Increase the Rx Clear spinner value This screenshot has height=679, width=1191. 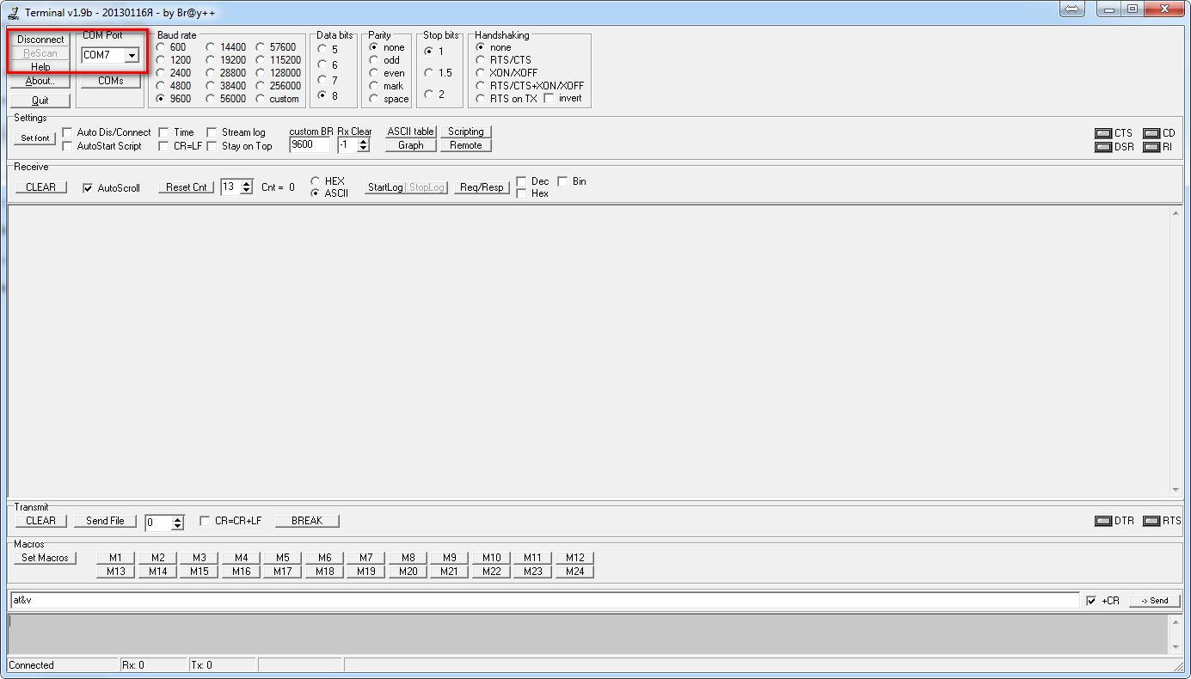[364, 141]
